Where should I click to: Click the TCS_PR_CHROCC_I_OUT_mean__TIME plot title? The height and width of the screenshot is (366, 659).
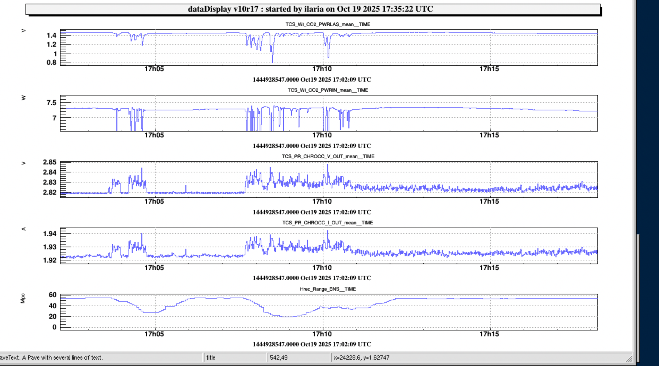[327, 223]
